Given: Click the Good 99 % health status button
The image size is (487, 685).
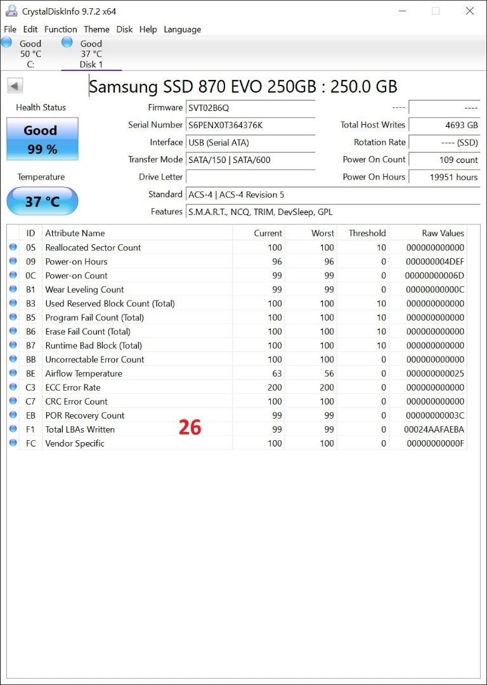Looking at the screenshot, I should click(x=42, y=139).
